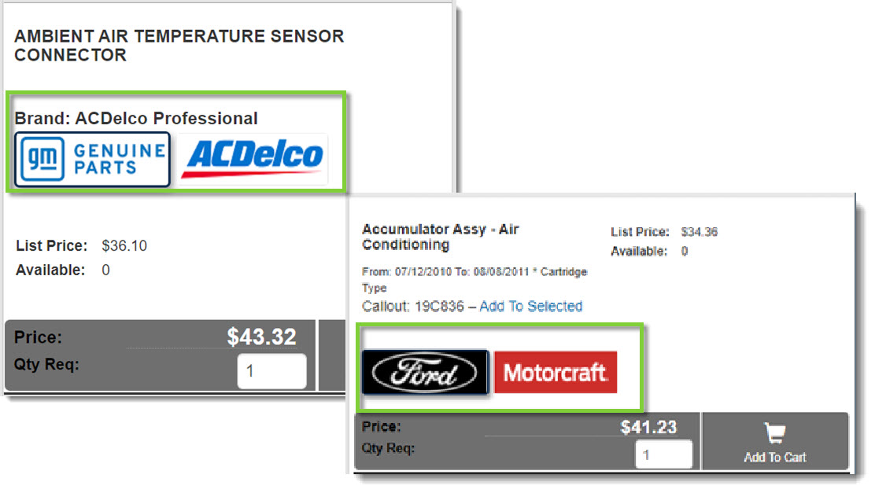This screenshot has width=875, height=493.
Task: Click the Brand: ACDelco Professional text
Action: 136,119
